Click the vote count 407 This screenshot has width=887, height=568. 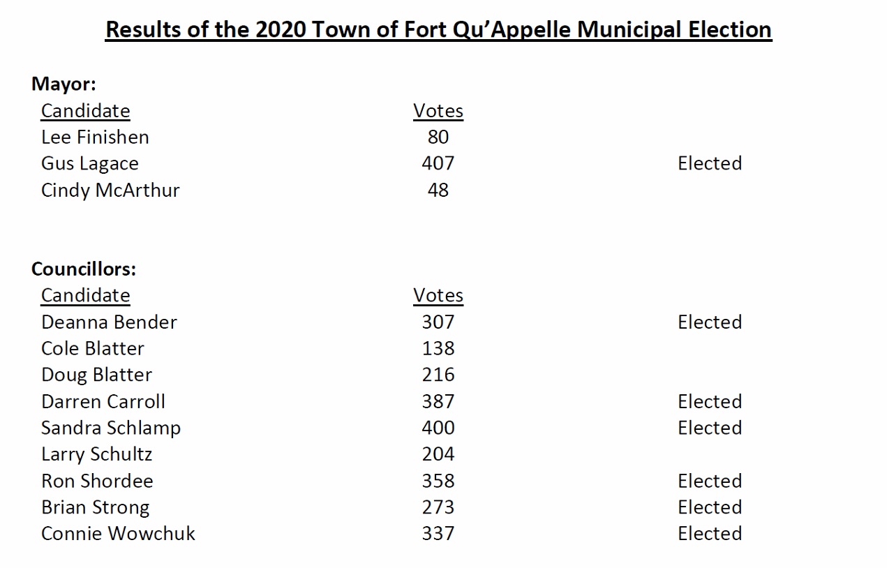(438, 163)
